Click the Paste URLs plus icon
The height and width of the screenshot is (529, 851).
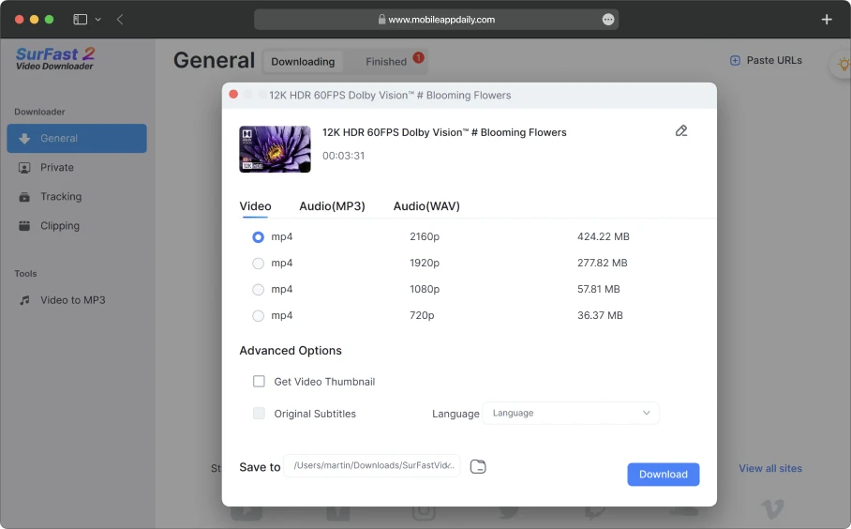[735, 60]
